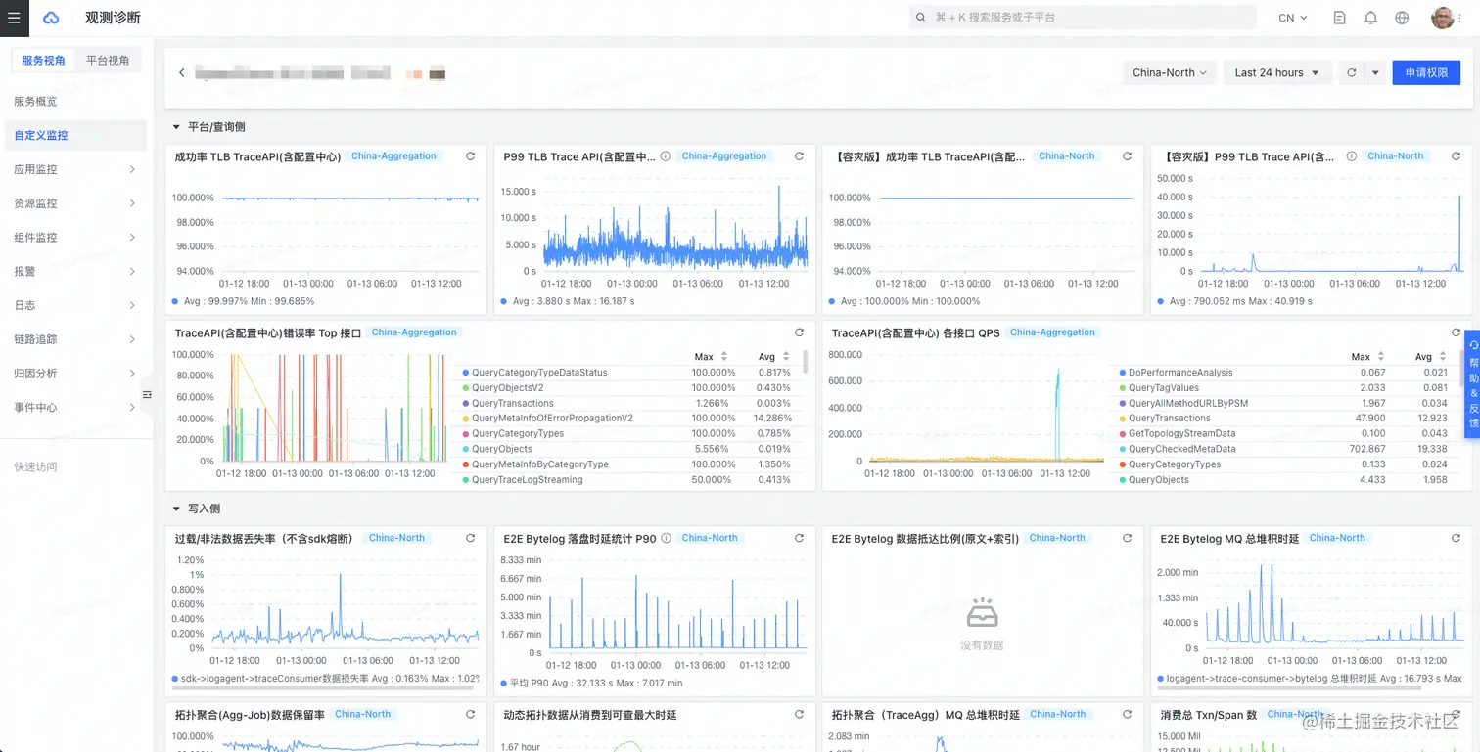The width and height of the screenshot is (1480, 752).
Task: Click the scrollbar under sdk->logagent->traceConsumer legend
Action: pyautogui.click(x=323, y=688)
